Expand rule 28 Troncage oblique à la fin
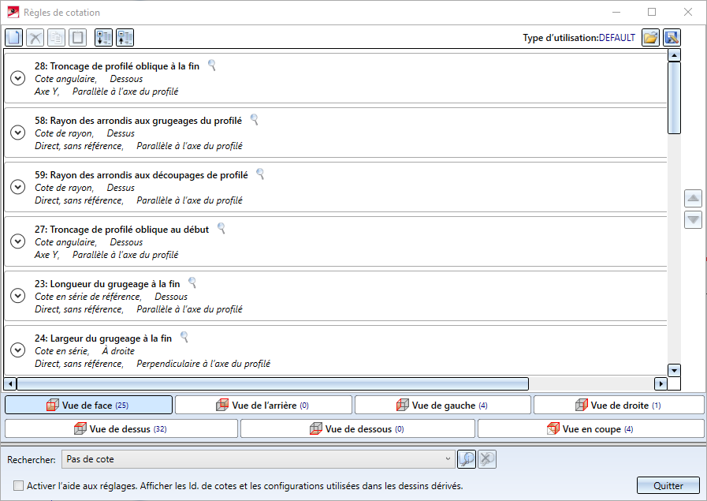Screen dimensions: 707x501 coord(17,79)
